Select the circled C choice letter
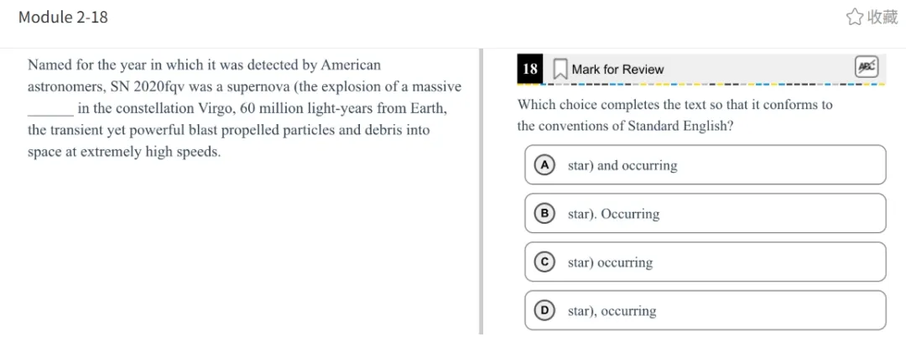 (x=544, y=262)
